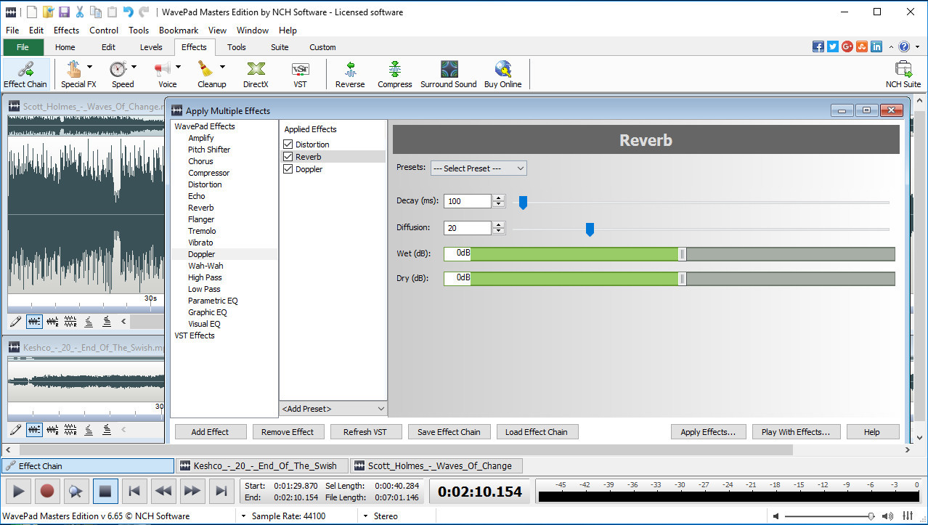Select the Cleanup broom icon
This screenshot has width=928, height=525.
(x=206, y=70)
